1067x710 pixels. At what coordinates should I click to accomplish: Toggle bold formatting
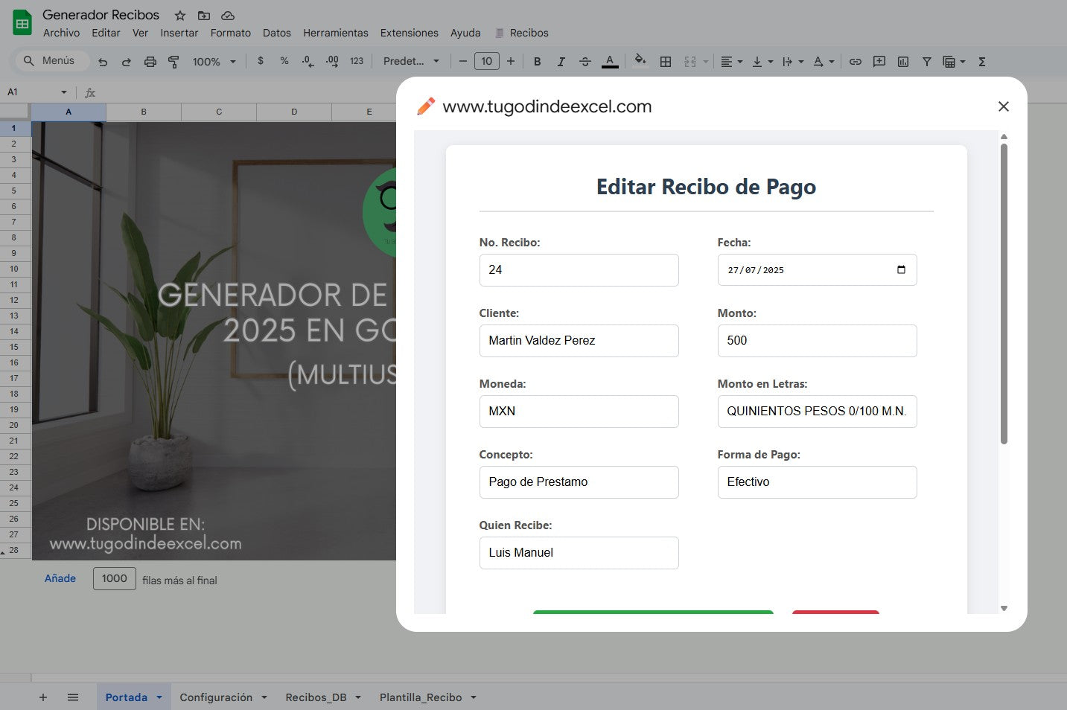[x=537, y=61]
